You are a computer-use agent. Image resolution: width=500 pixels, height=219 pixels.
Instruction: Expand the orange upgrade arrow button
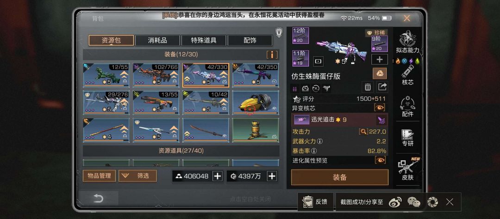tap(380, 73)
